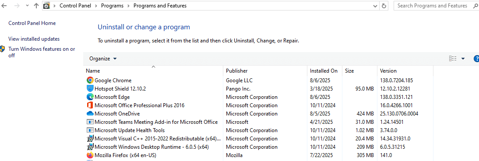Expand the address bar history dropdown
The height and width of the screenshot is (161, 479).
[x=375, y=6]
